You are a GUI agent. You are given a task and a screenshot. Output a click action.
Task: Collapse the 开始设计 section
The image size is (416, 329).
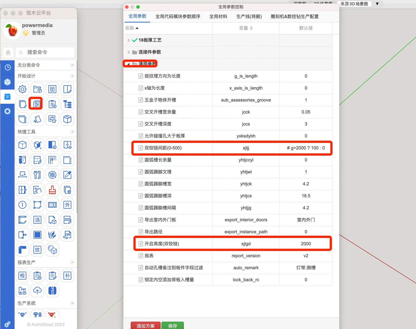pyautogui.click(x=72, y=76)
